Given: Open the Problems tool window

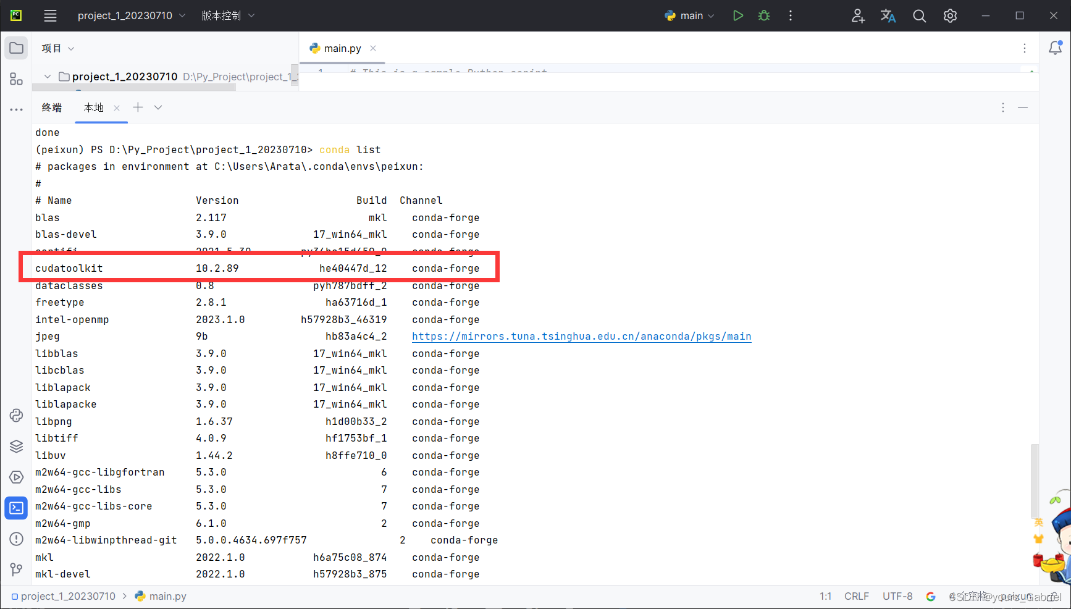Looking at the screenshot, I should pos(17,539).
